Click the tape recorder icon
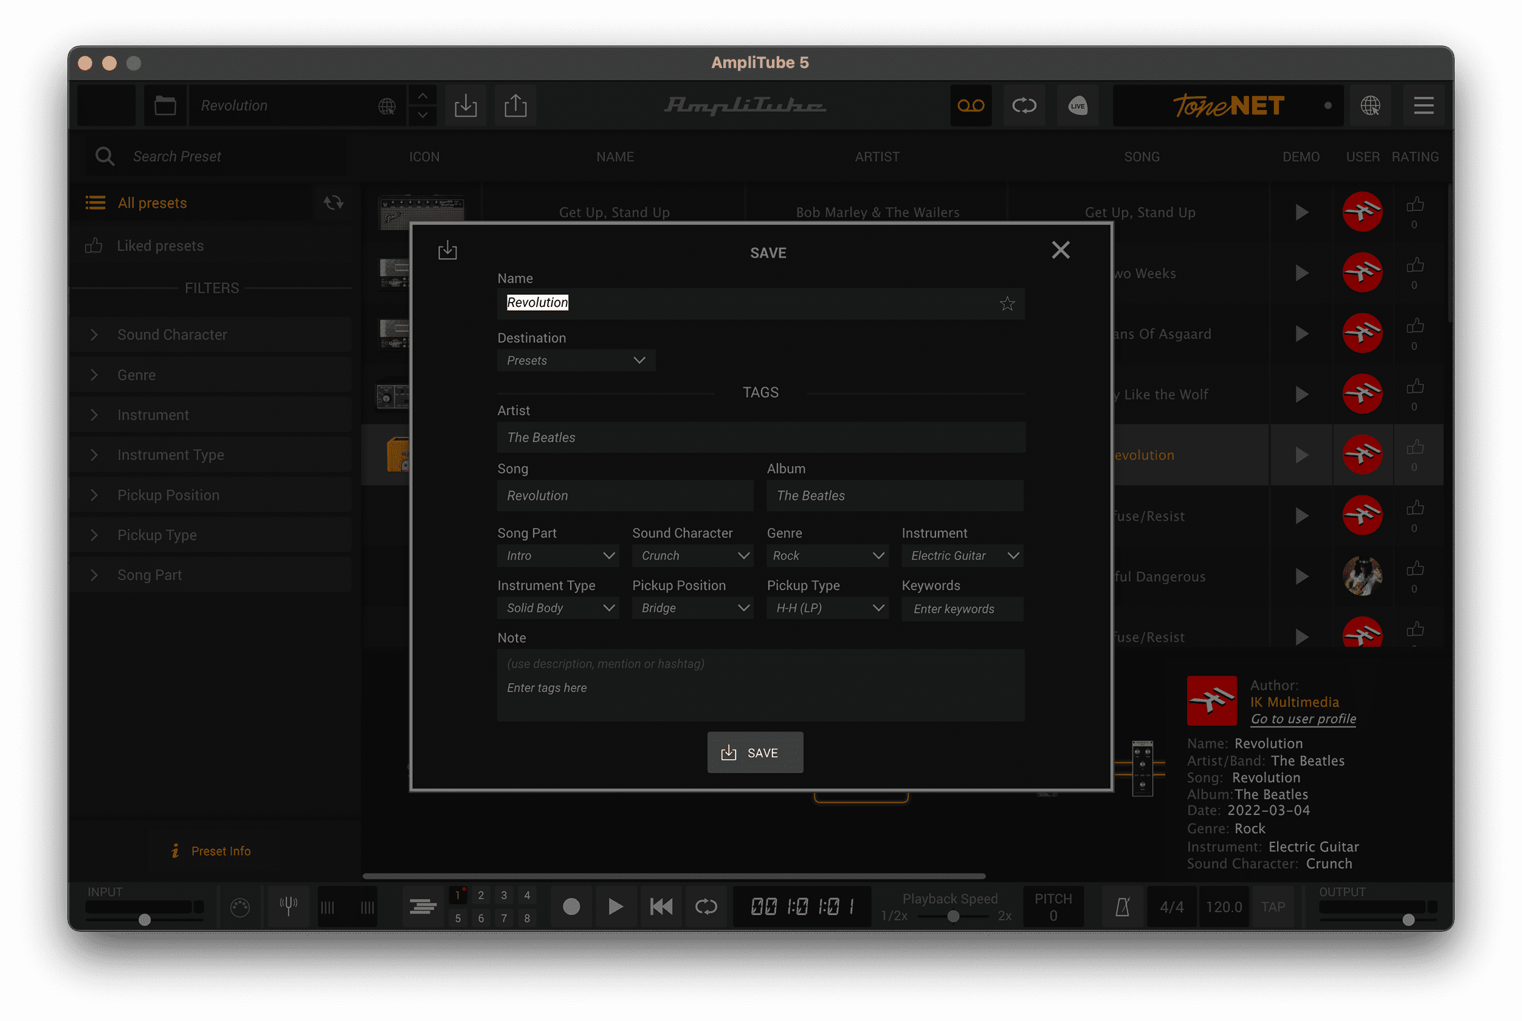The image size is (1522, 1021). pos(970,106)
